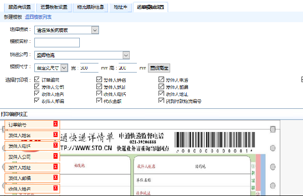
Task: Remove the 发件人邮编 field from canvas
Action: [56, 177]
